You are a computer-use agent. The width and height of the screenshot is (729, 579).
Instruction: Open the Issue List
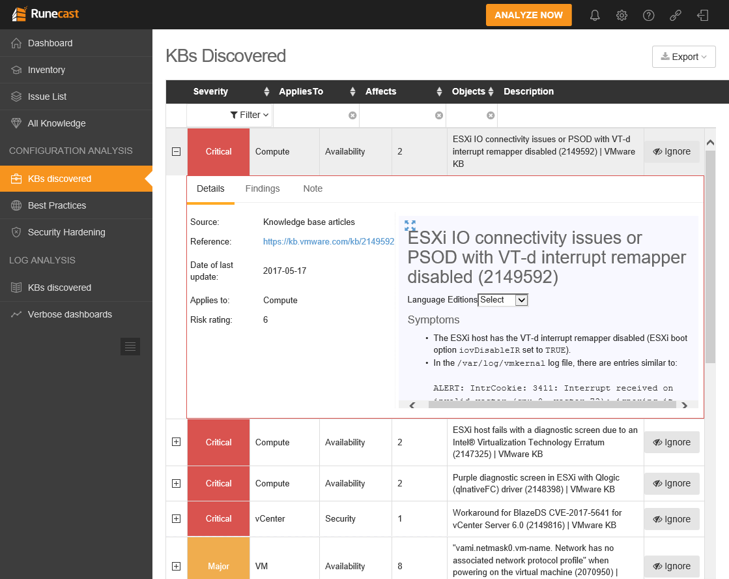point(76,96)
